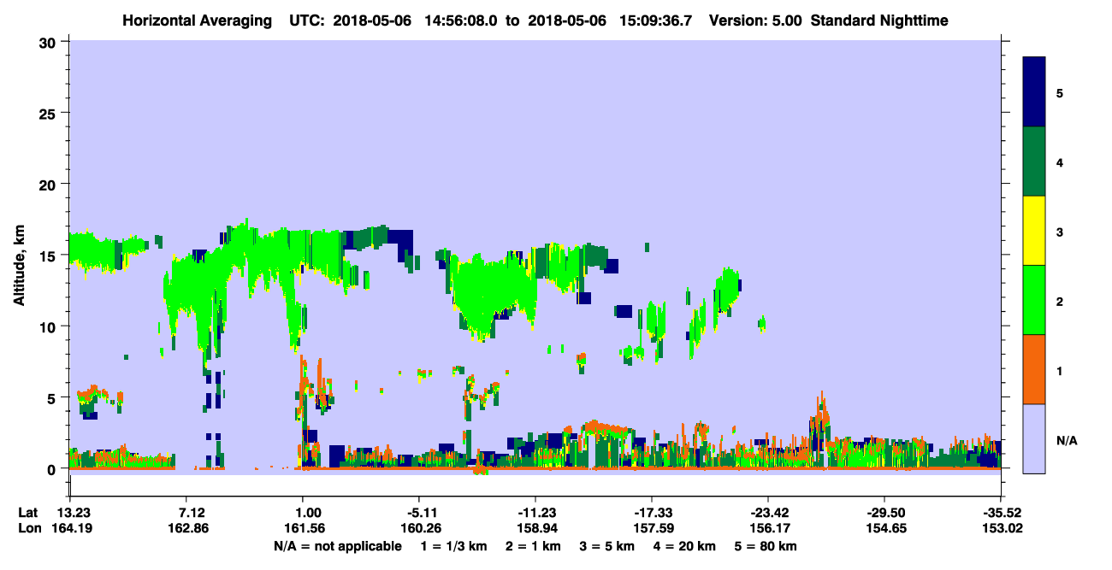Click latitude value 13.23

tap(74, 513)
